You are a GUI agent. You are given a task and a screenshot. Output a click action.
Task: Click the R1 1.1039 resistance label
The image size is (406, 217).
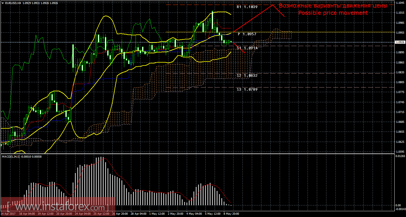247,7
